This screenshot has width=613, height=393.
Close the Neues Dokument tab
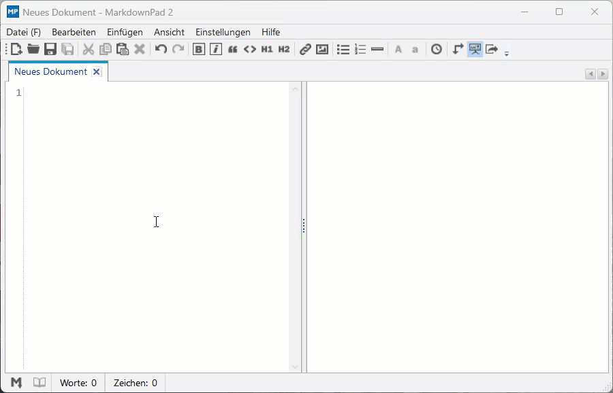coord(97,71)
